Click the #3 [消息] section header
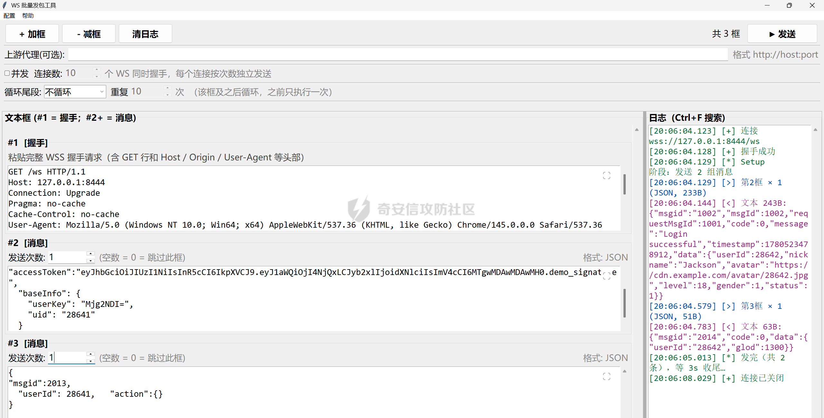This screenshot has height=418, width=824. coord(28,343)
